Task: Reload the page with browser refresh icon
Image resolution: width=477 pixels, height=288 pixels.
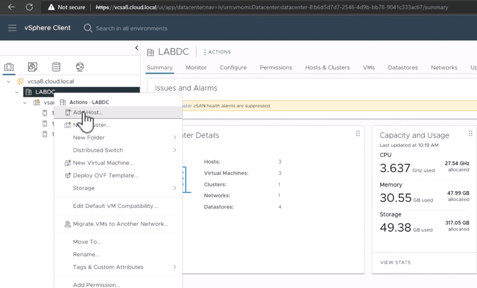Action: (29, 7)
